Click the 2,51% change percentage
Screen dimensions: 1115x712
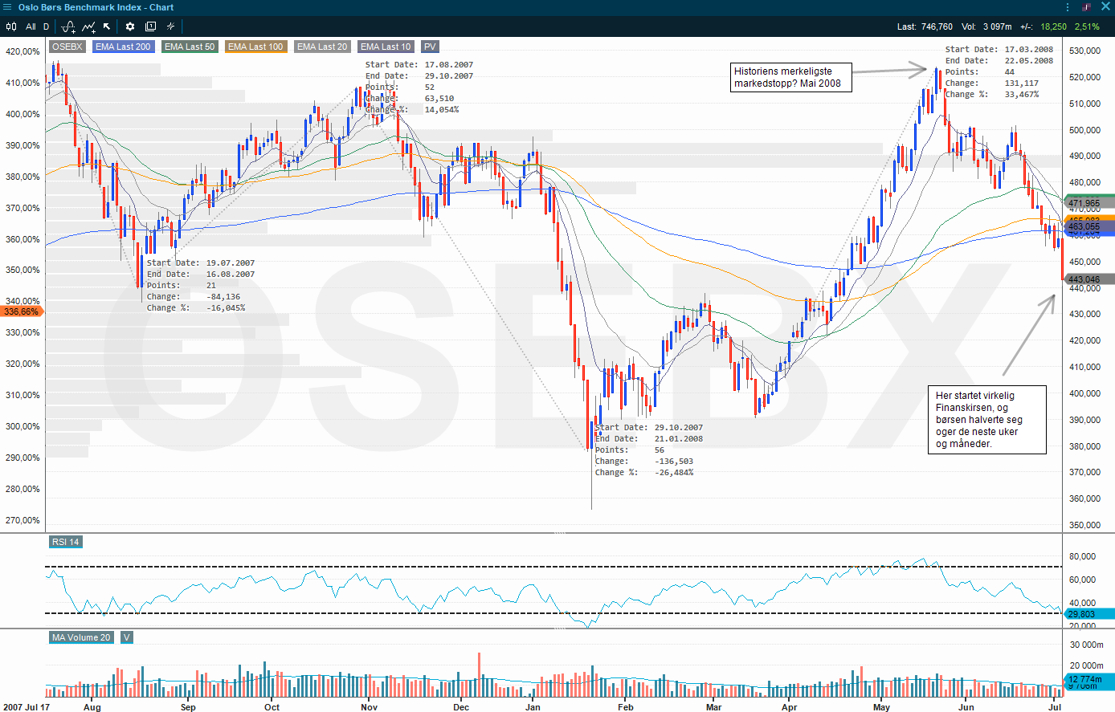click(x=1087, y=26)
